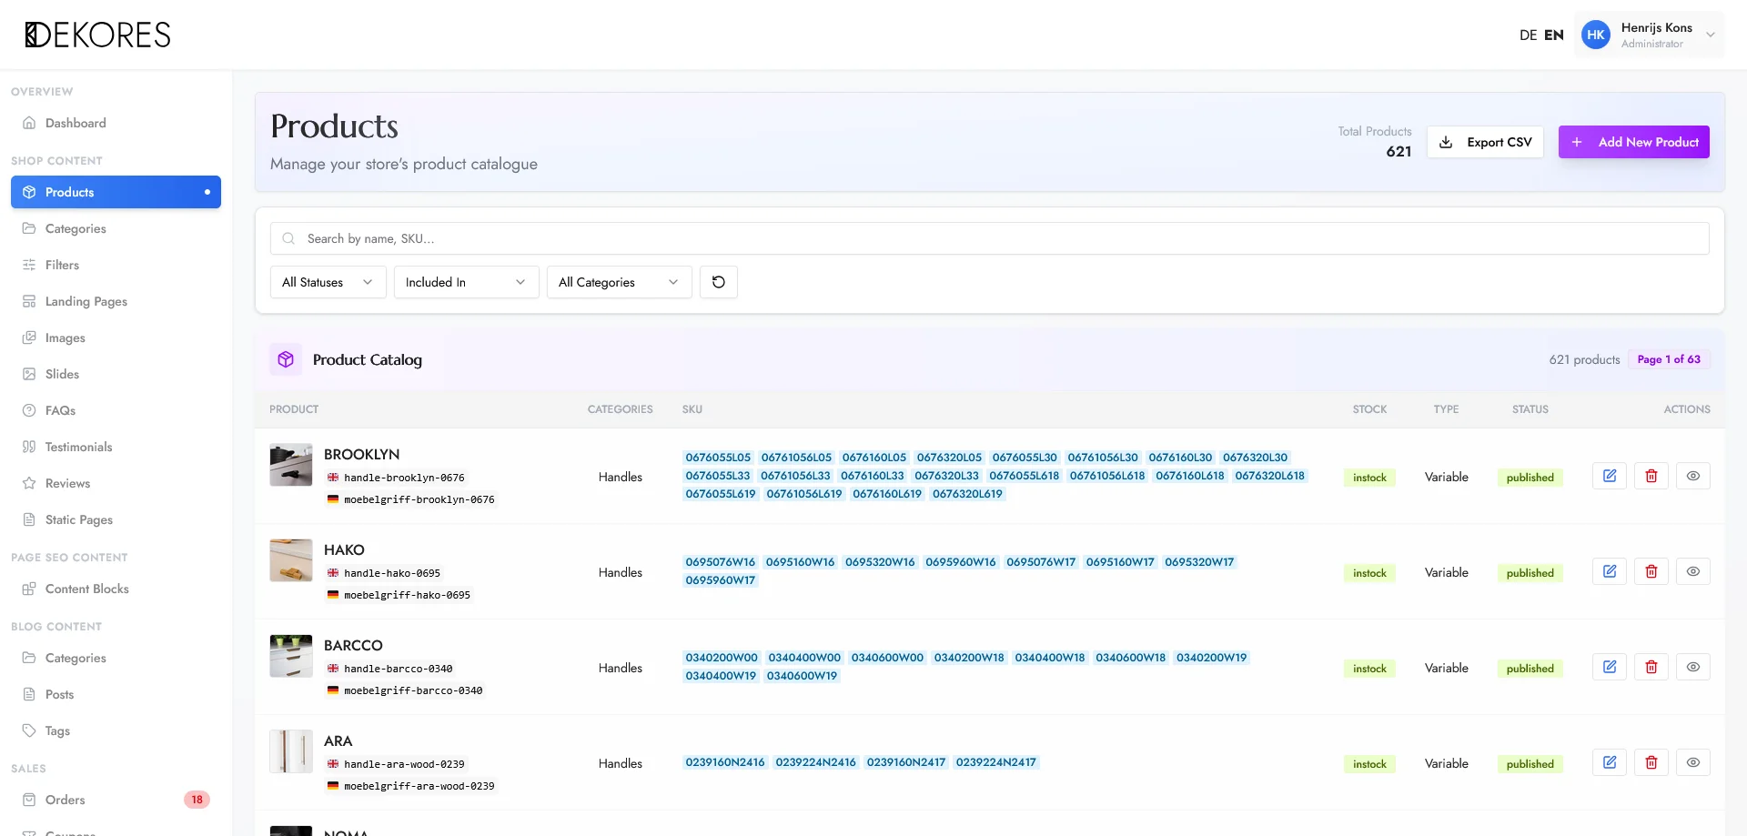Click the trash icon for BARCCO row

[1651, 667]
